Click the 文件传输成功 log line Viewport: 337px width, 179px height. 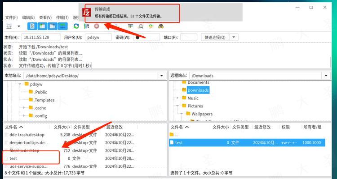point(55,65)
